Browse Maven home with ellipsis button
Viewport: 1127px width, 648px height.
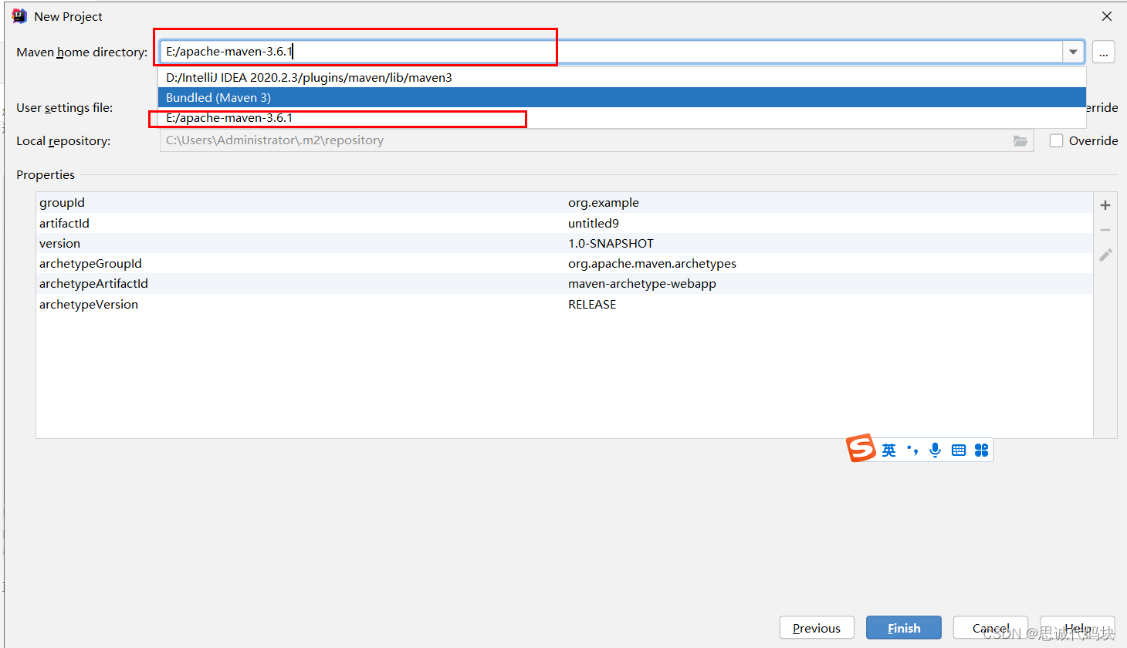pyautogui.click(x=1104, y=52)
